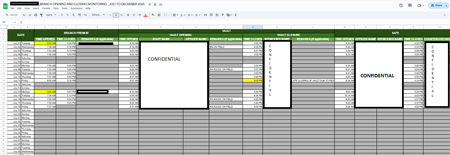Open the Borders tool

(159, 15)
